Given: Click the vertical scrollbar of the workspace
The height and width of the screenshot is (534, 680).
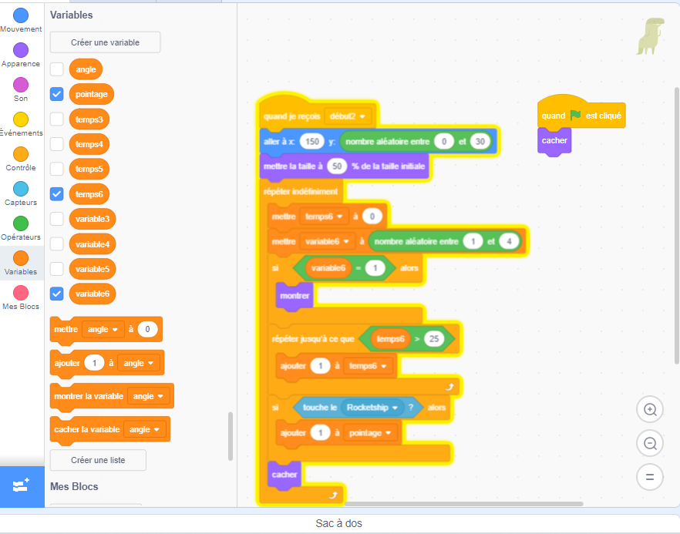Looking at the screenshot, I should click(677, 225).
